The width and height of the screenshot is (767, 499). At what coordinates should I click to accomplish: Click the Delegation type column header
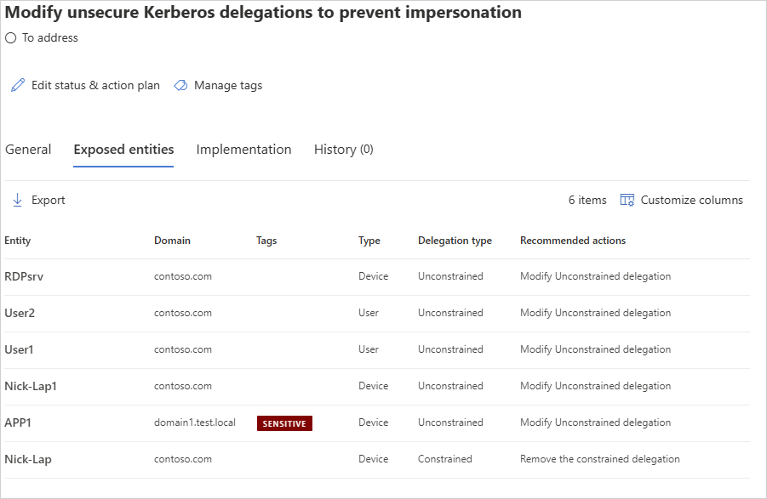pyautogui.click(x=455, y=241)
